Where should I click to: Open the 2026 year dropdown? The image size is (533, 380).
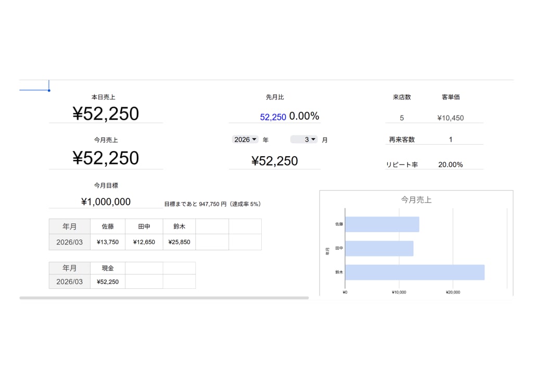pos(245,140)
